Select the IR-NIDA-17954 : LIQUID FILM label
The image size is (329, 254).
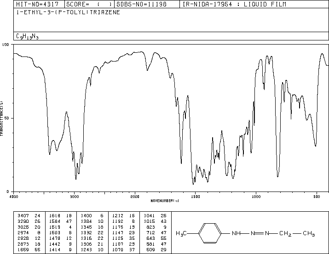234,4
